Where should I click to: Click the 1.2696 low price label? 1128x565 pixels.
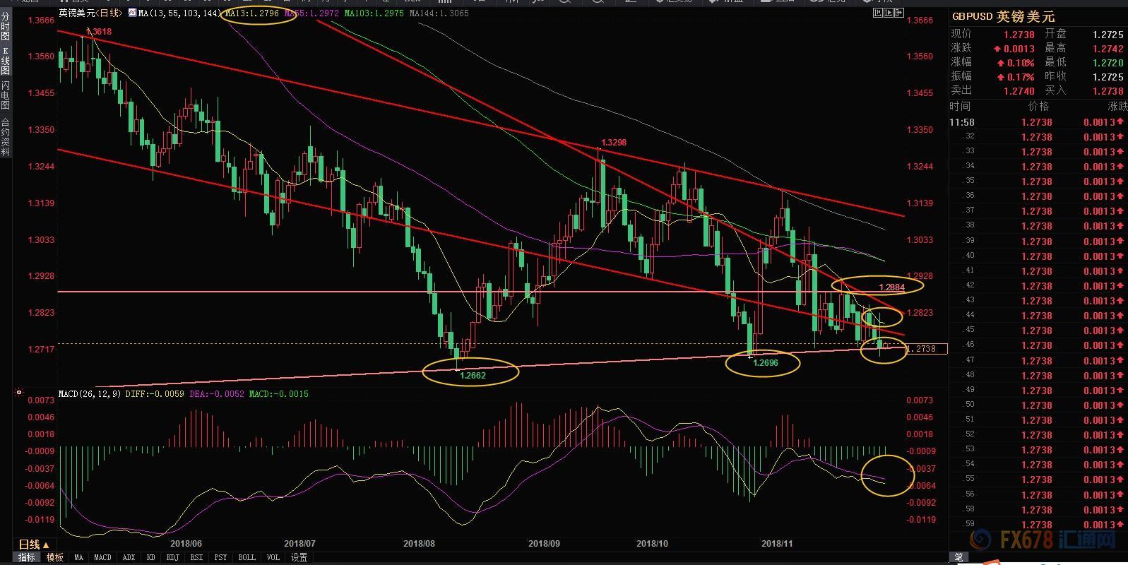click(766, 362)
